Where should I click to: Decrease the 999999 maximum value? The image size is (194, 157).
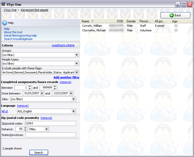tap(55, 88)
